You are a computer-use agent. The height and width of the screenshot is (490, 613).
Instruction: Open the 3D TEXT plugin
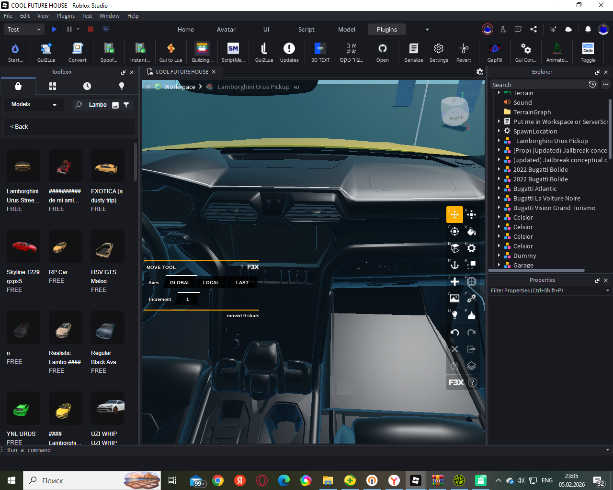(x=320, y=52)
